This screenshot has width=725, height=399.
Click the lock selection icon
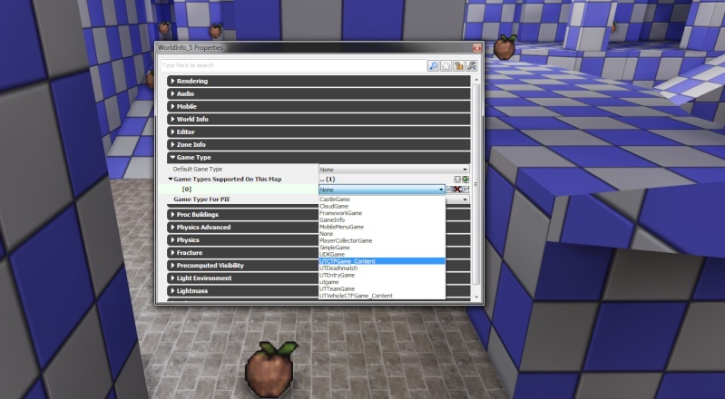[x=458, y=65]
